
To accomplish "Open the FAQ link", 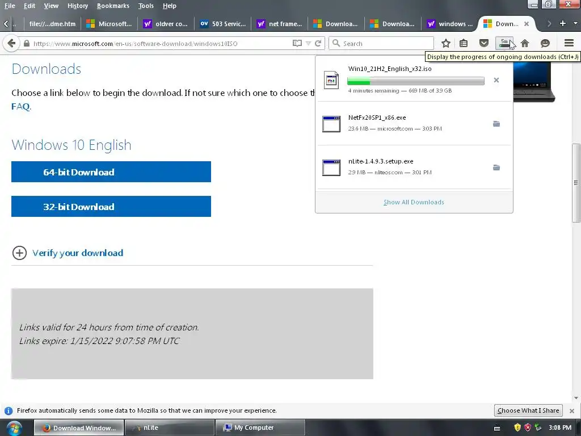I will click(x=21, y=106).
